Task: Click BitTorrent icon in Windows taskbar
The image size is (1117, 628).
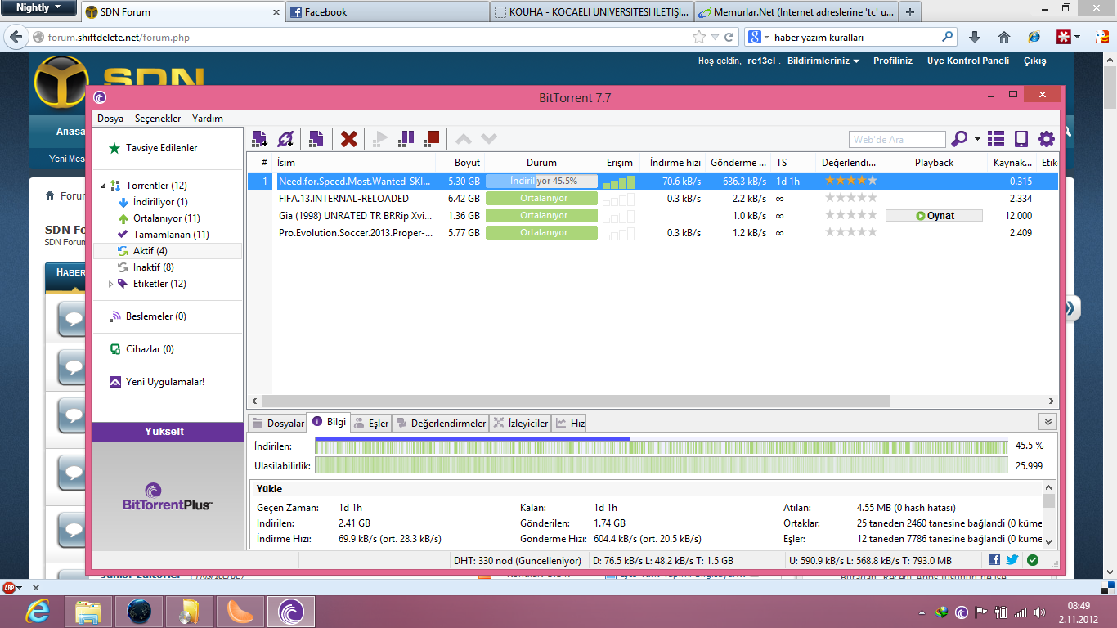Action: [x=292, y=611]
